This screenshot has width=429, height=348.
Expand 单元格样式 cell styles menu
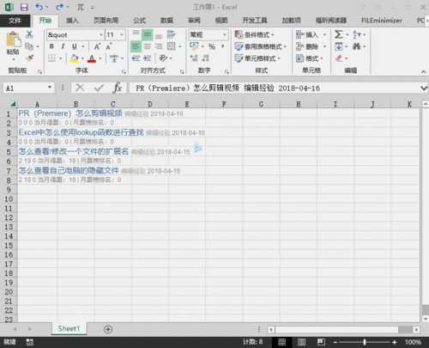[x=257, y=58]
